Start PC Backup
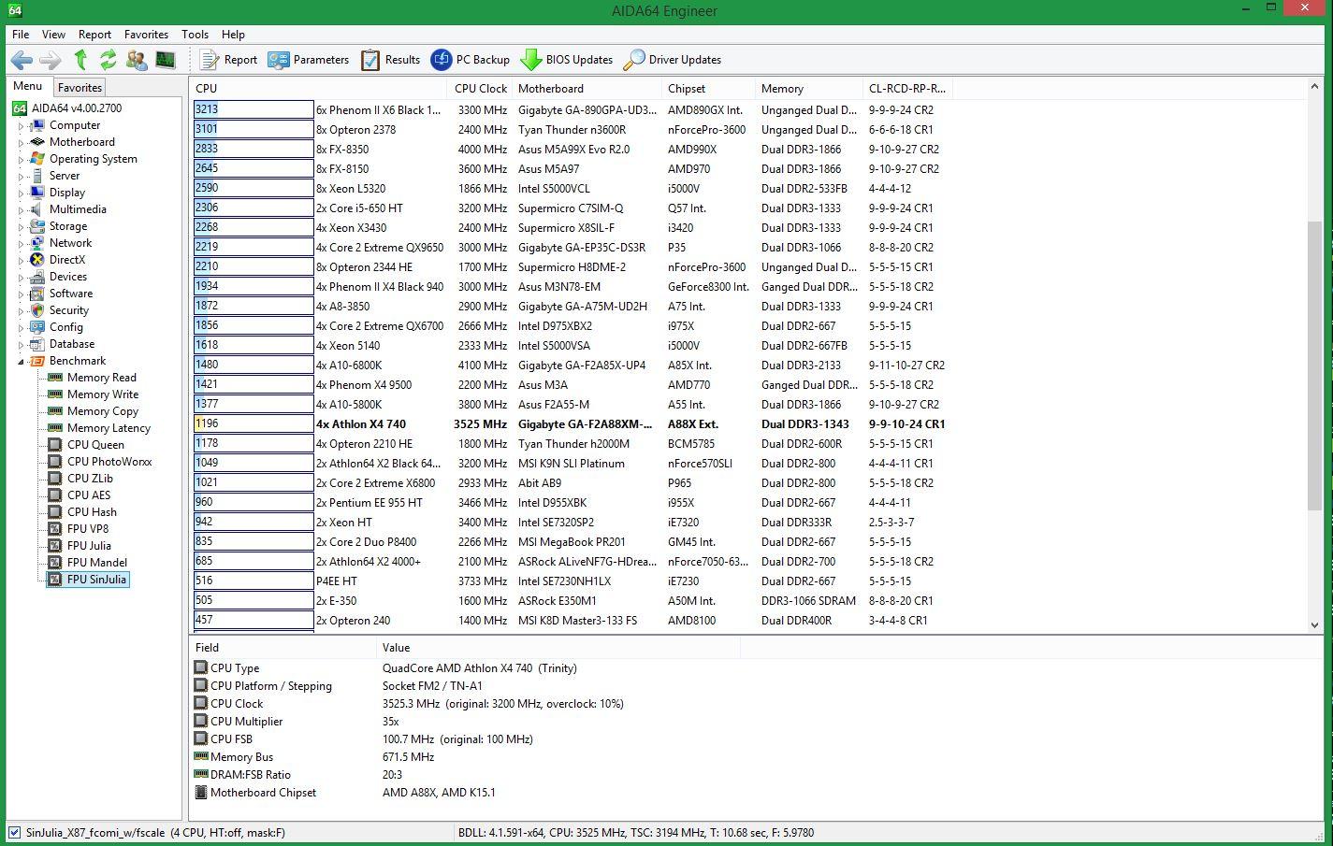This screenshot has width=1333, height=846. click(471, 60)
